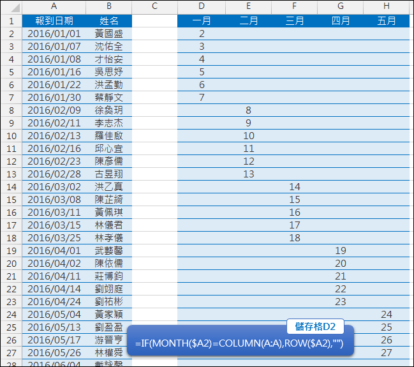Screen dimensions: 414x367
Task: Select column A header
Action: point(54,7)
